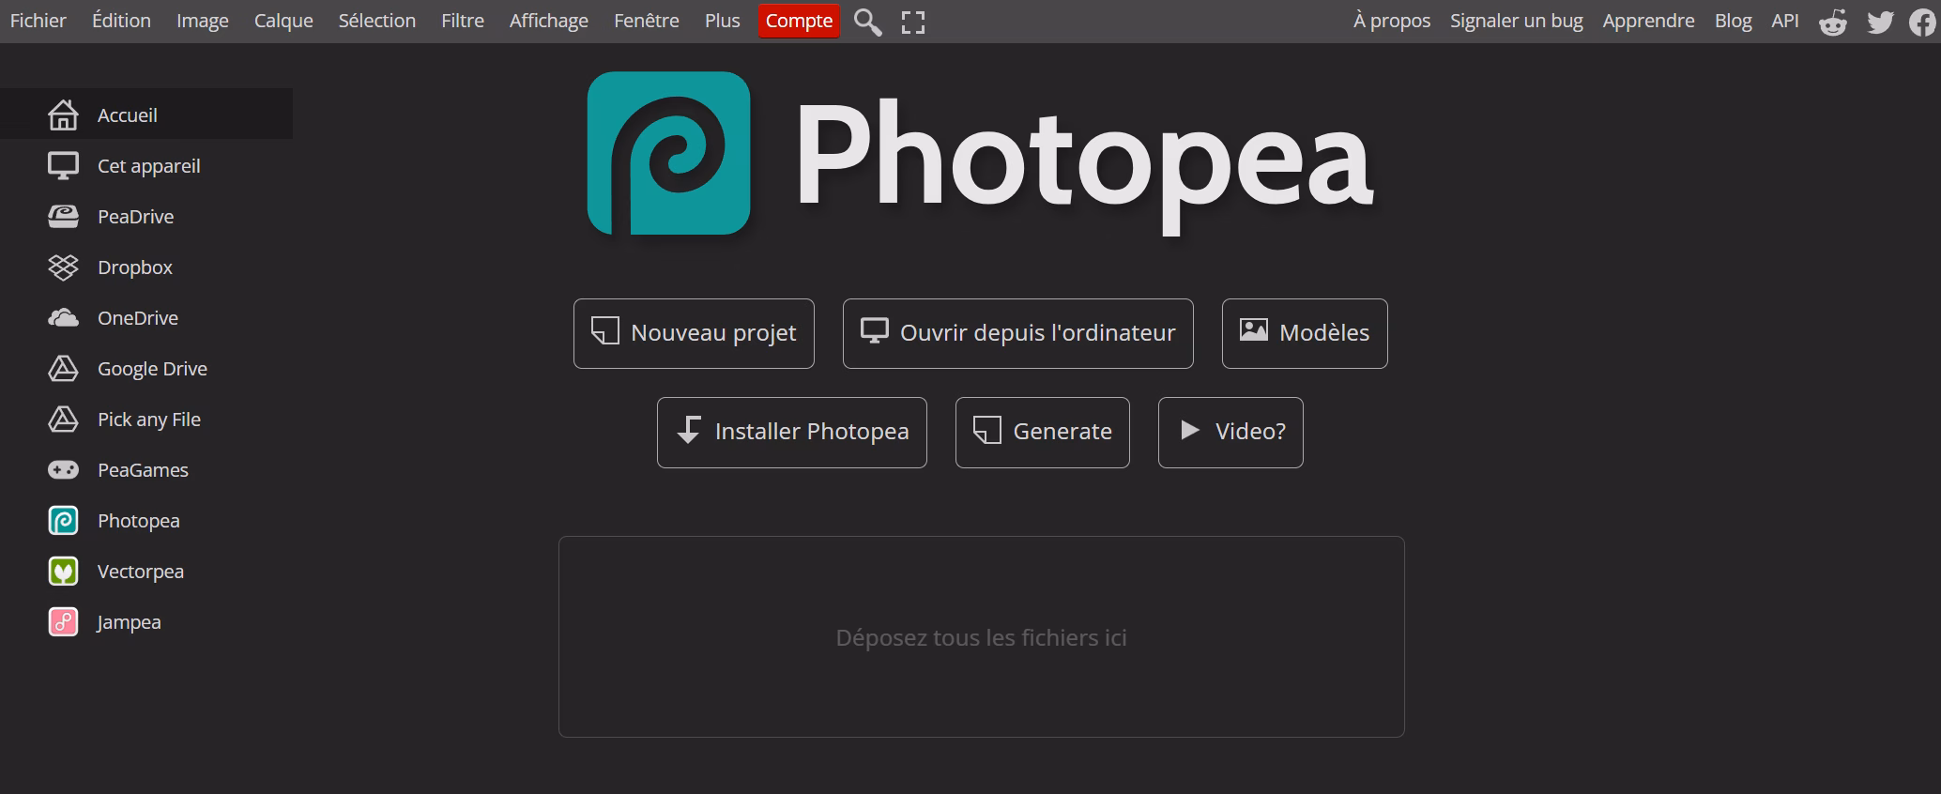Click the Nouveau projet button
This screenshot has width=1941, height=794.
point(694,333)
